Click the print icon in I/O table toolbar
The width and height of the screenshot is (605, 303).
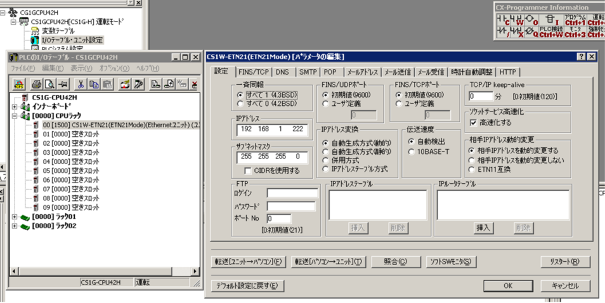[x=36, y=84]
